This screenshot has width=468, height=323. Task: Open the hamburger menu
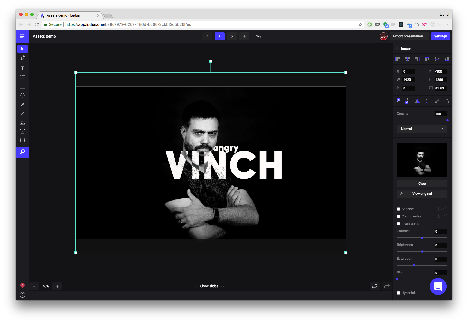point(22,36)
